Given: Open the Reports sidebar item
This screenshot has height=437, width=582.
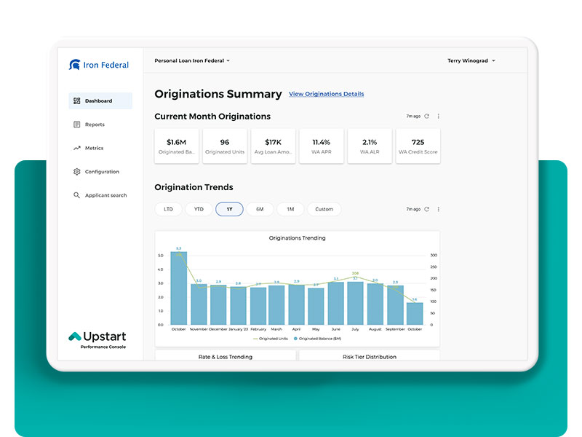Looking at the screenshot, I should [x=100, y=125].
